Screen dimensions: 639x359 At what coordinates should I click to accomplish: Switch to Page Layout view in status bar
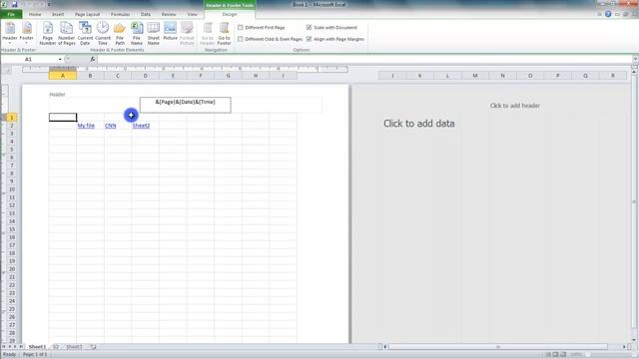coord(555,355)
